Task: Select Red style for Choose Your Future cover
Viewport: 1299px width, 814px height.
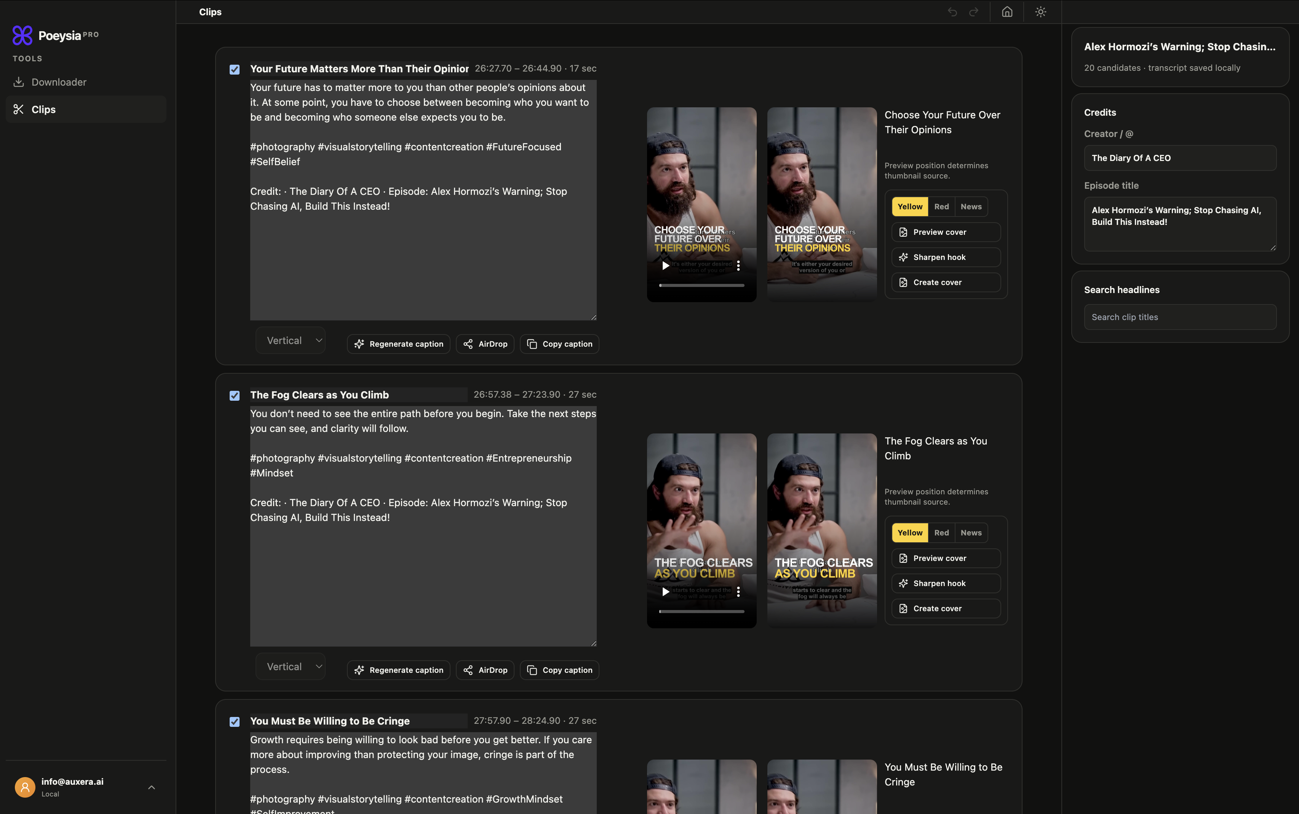Action: [942, 207]
